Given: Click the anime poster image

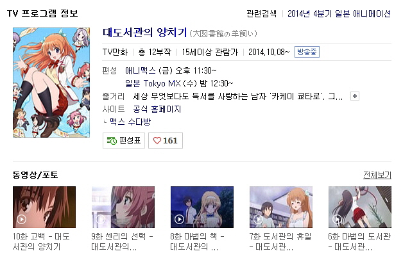Looking at the screenshot, I should coord(51,83).
